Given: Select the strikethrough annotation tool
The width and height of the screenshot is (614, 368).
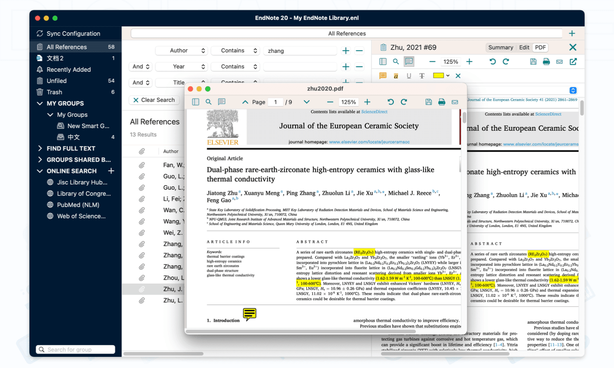Looking at the screenshot, I should pyautogui.click(x=422, y=76).
